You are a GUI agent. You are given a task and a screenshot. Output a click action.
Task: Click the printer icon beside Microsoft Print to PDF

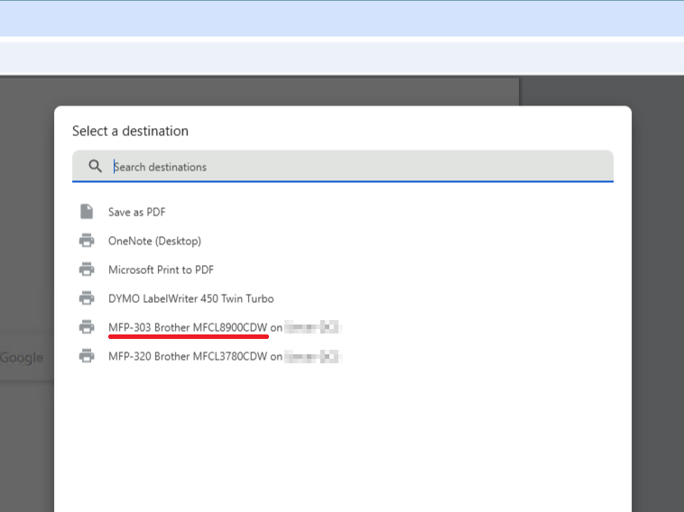(87, 270)
